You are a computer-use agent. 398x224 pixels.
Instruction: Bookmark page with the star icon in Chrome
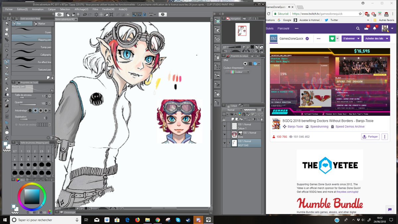click(360, 14)
